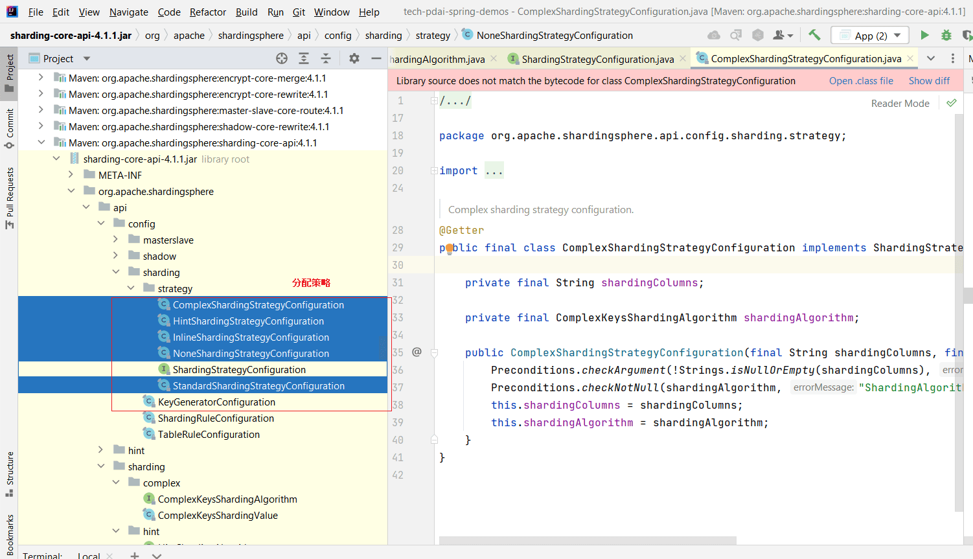Toggle the Structure tool window

point(10,473)
